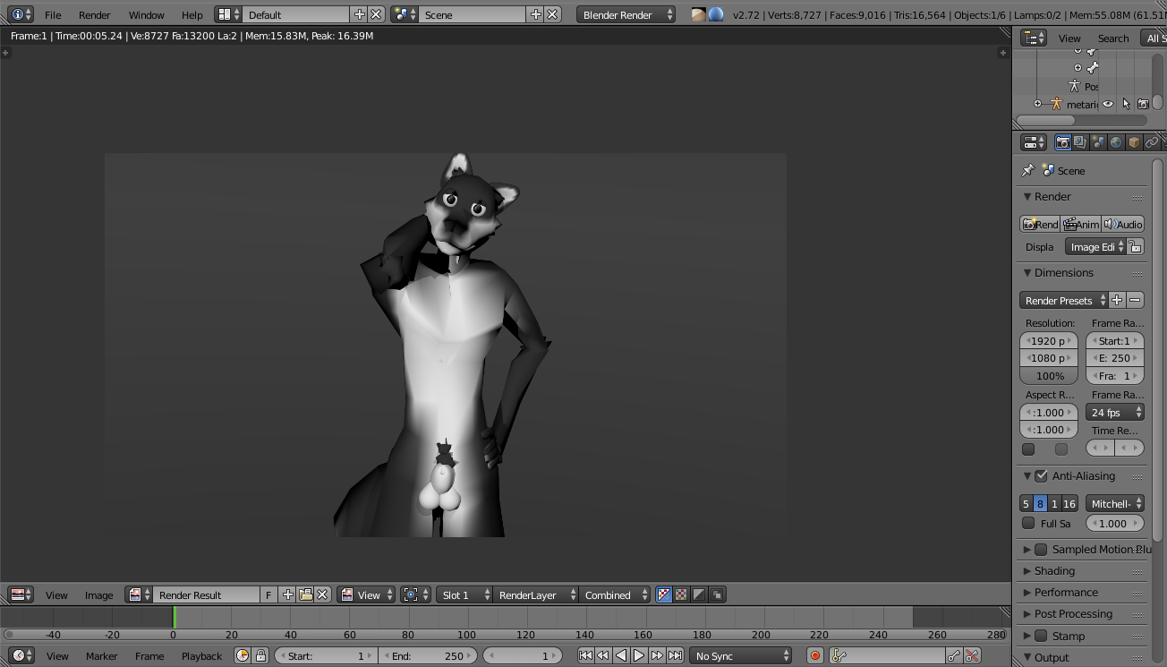Toggle visibility eye for metarig in outliner
The height and width of the screenshot is (667, 1167).
pyautogui.click(x=1108, y=104)
